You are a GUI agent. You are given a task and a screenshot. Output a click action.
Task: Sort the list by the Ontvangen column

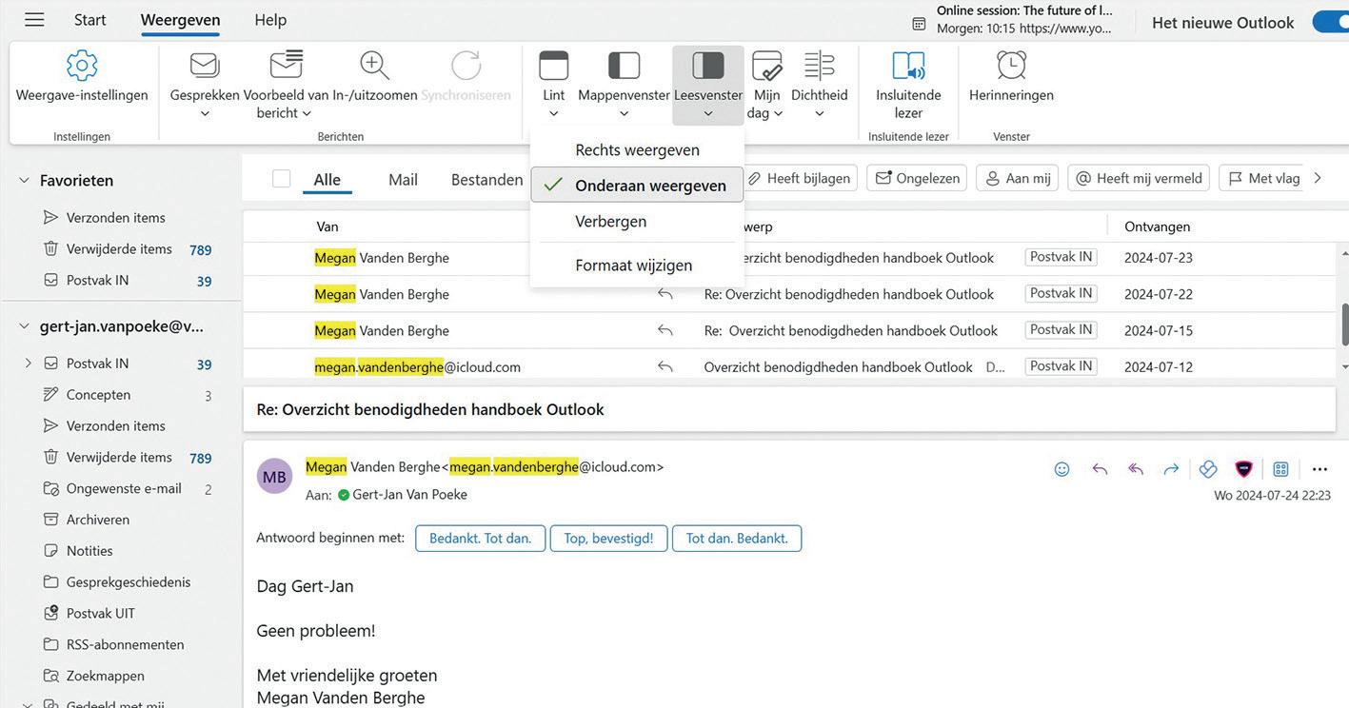tap(1158, 226)
